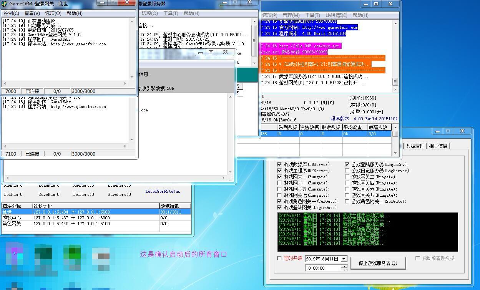The image size is (480, 290).
Task: Click left arrow of login gateway horizontal scrollbar
Action: pyautogui.click(x=5, y=83)
